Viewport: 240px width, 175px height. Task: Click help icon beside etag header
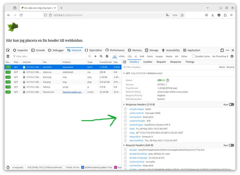click(125, 133)
